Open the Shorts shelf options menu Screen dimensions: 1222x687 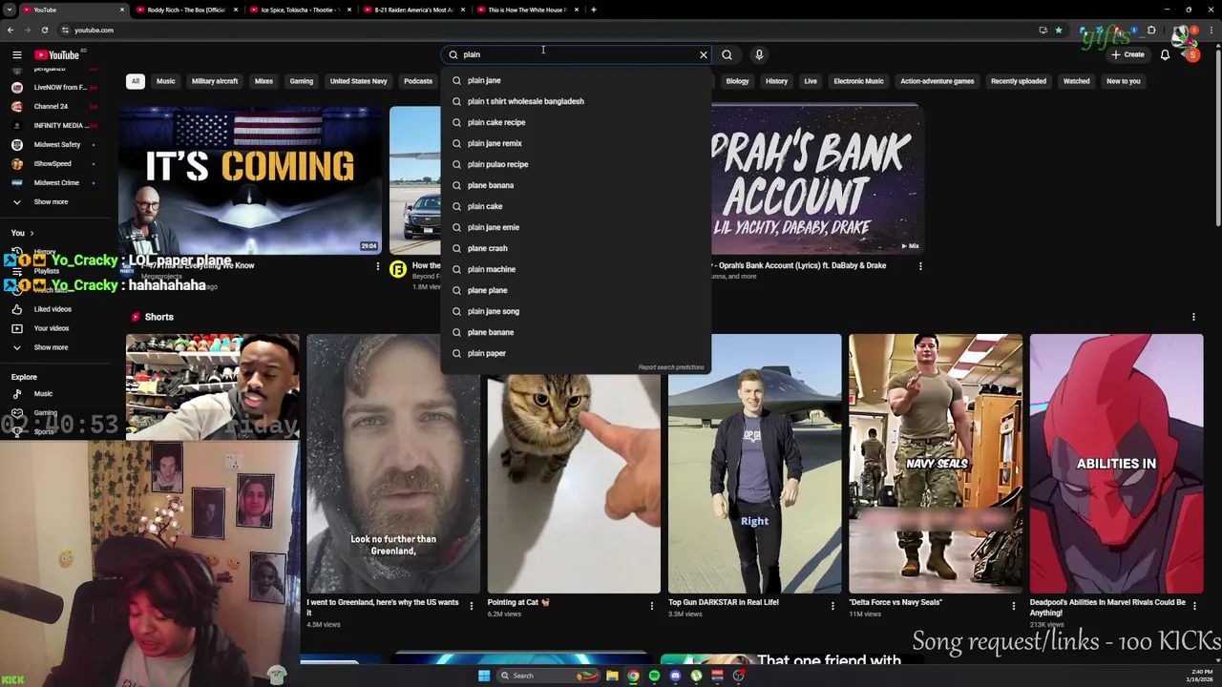pos(1193,317)
